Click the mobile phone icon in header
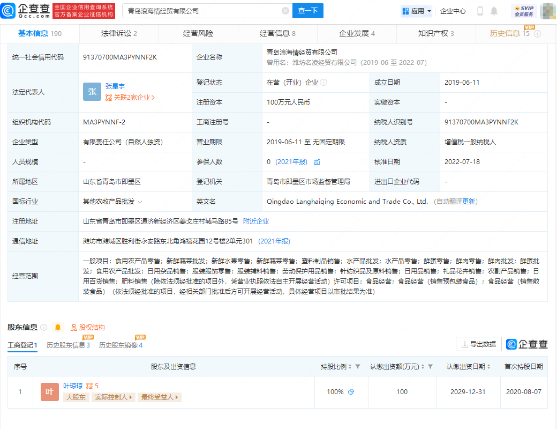Viewport: 557px width, 429px height. click(x=480, y=11)
